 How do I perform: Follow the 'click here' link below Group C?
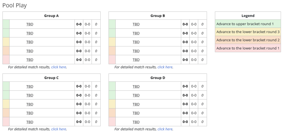(59, 129)
